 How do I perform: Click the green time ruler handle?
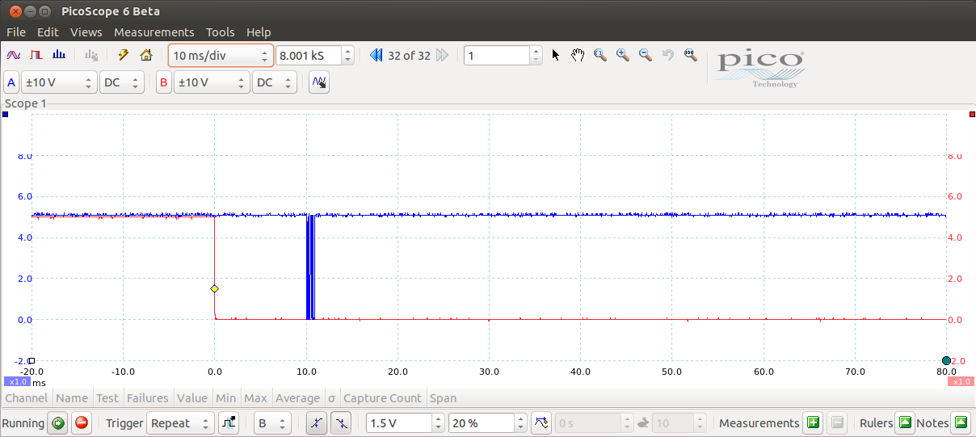(946, 360)
